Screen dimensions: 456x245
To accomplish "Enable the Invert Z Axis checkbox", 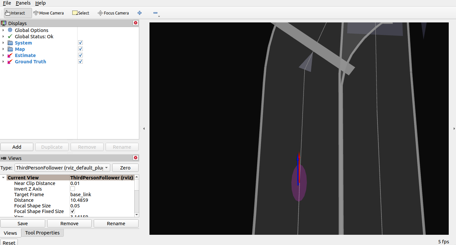I will click(x=73, y=189).
